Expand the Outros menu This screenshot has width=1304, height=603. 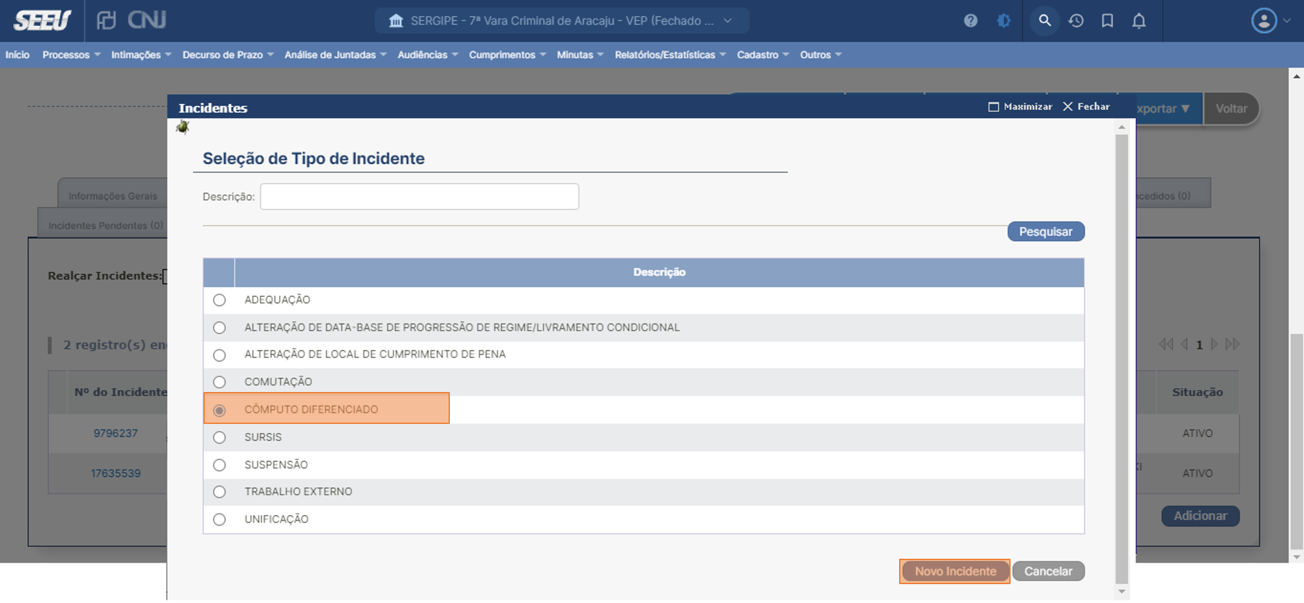coord(821,55)
